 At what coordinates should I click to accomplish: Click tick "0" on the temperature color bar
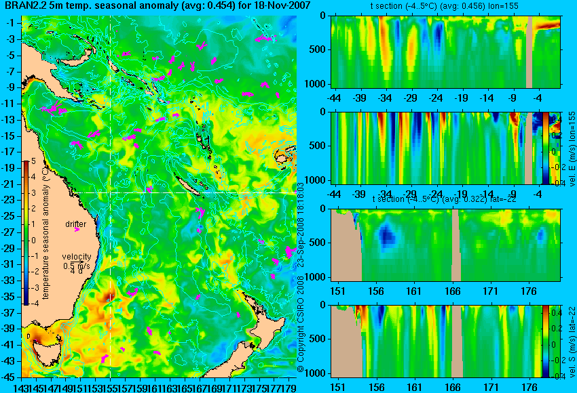pos(33,241)
